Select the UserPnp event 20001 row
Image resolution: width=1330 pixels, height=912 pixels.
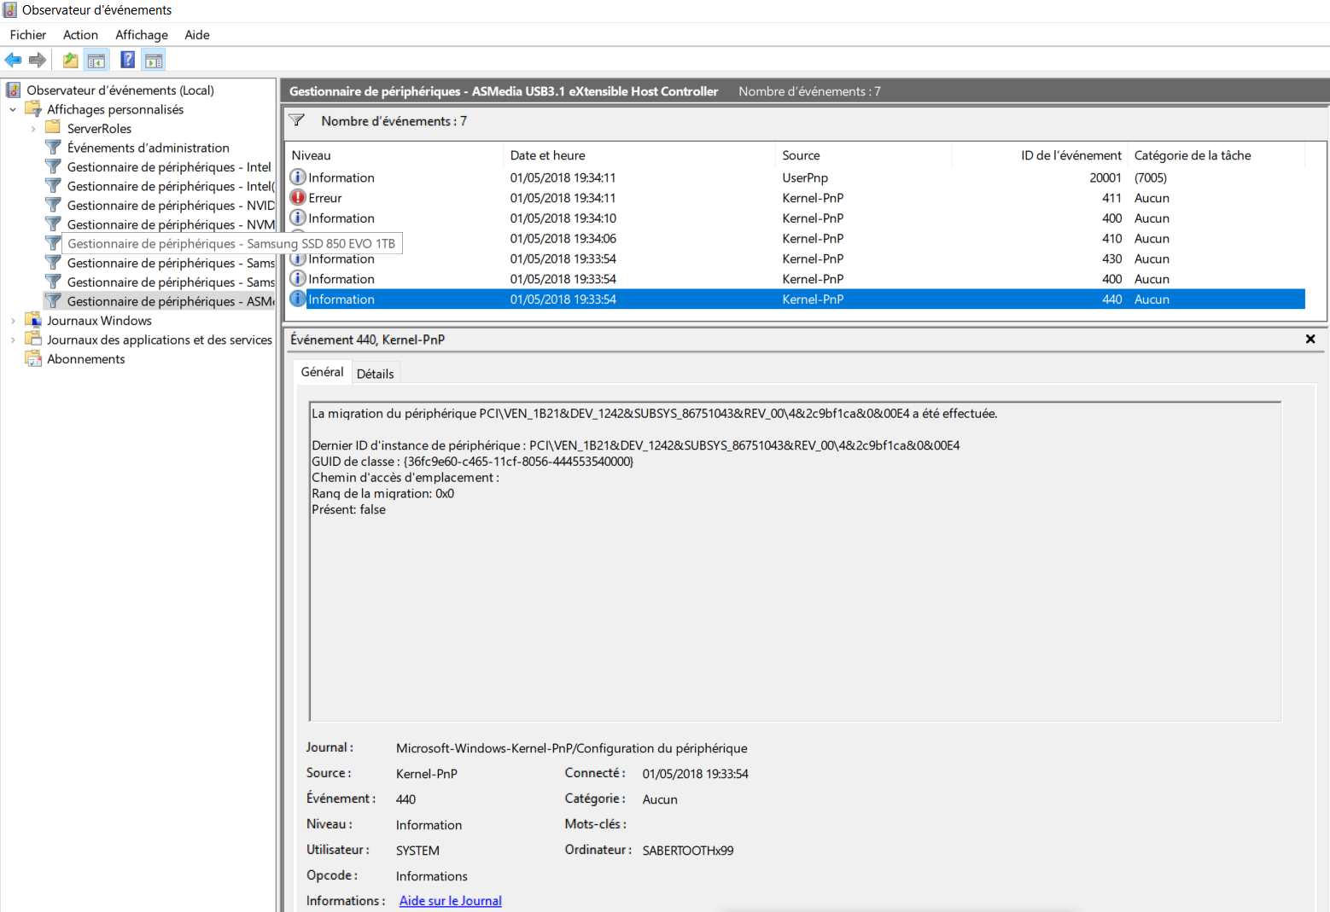(x=796, y=177)
